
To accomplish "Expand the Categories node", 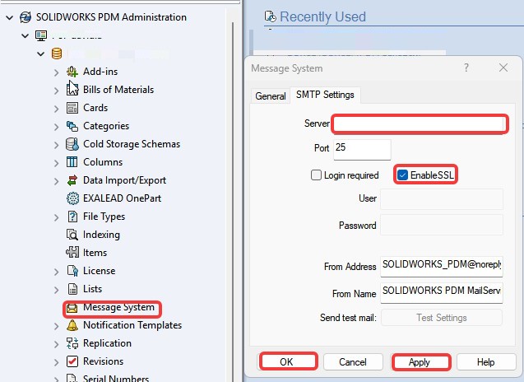I will click(56, 127).
